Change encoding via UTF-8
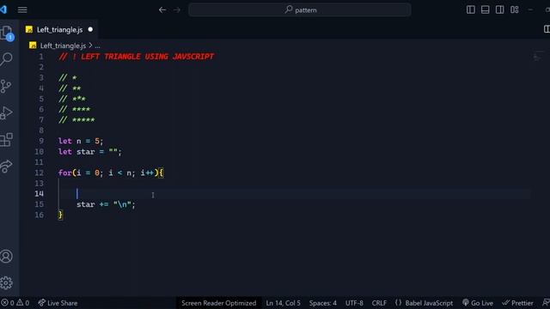The image size is (550, 309). click(354, 303)
